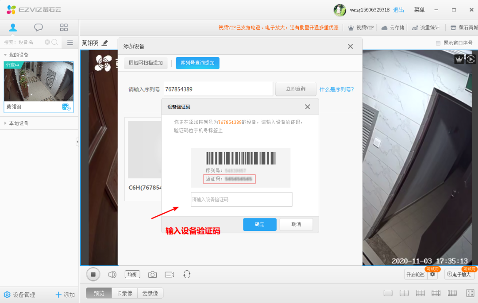Open the message center in the sidebar
This screenshot has height=303, width=478.
39,27
